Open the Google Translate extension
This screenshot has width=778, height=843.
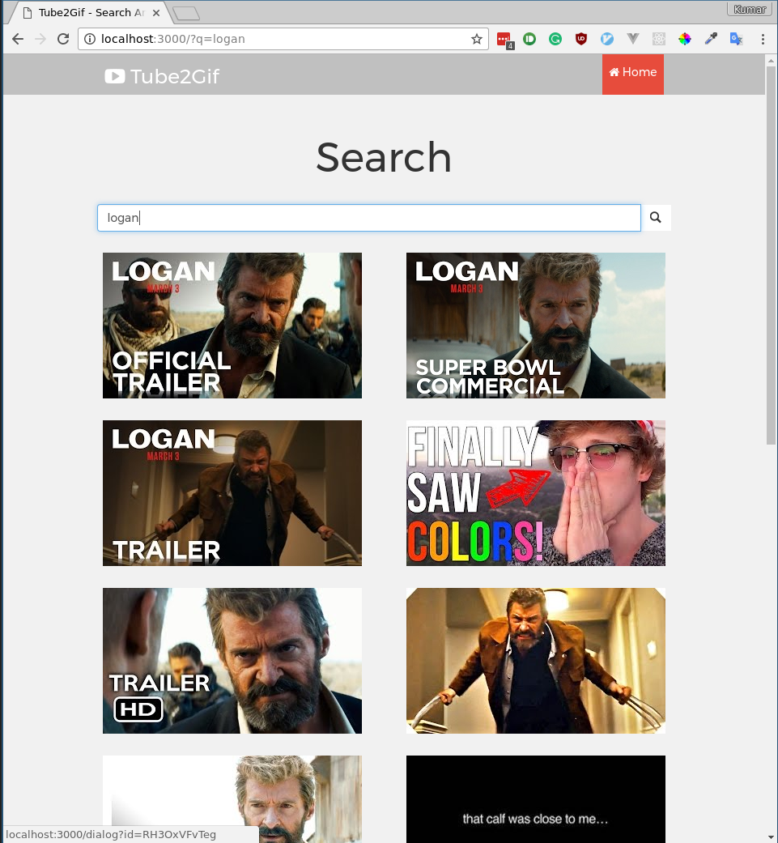[737, 38]
